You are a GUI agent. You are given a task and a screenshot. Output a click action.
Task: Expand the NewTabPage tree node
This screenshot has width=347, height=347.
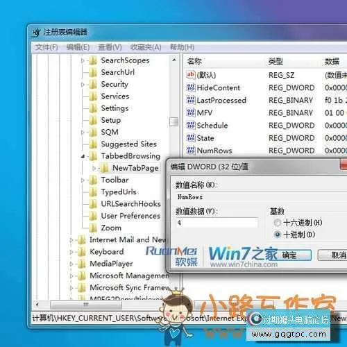pos(94,169)
